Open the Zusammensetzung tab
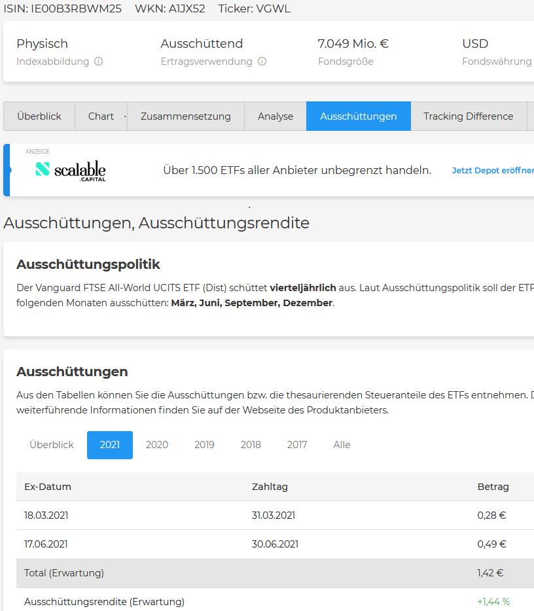This screenshot has width=534, height=611. [185, 116]
